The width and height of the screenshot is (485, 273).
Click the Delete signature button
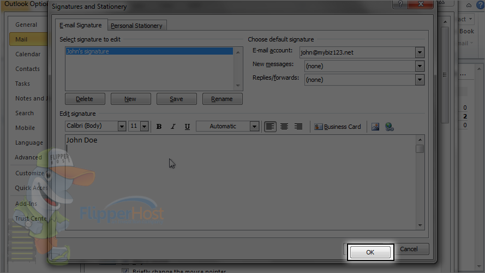(85, 99)
